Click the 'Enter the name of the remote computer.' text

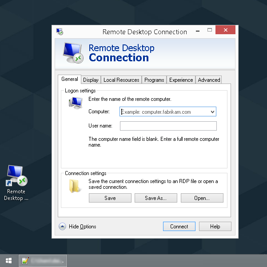(x=130, y=99)
